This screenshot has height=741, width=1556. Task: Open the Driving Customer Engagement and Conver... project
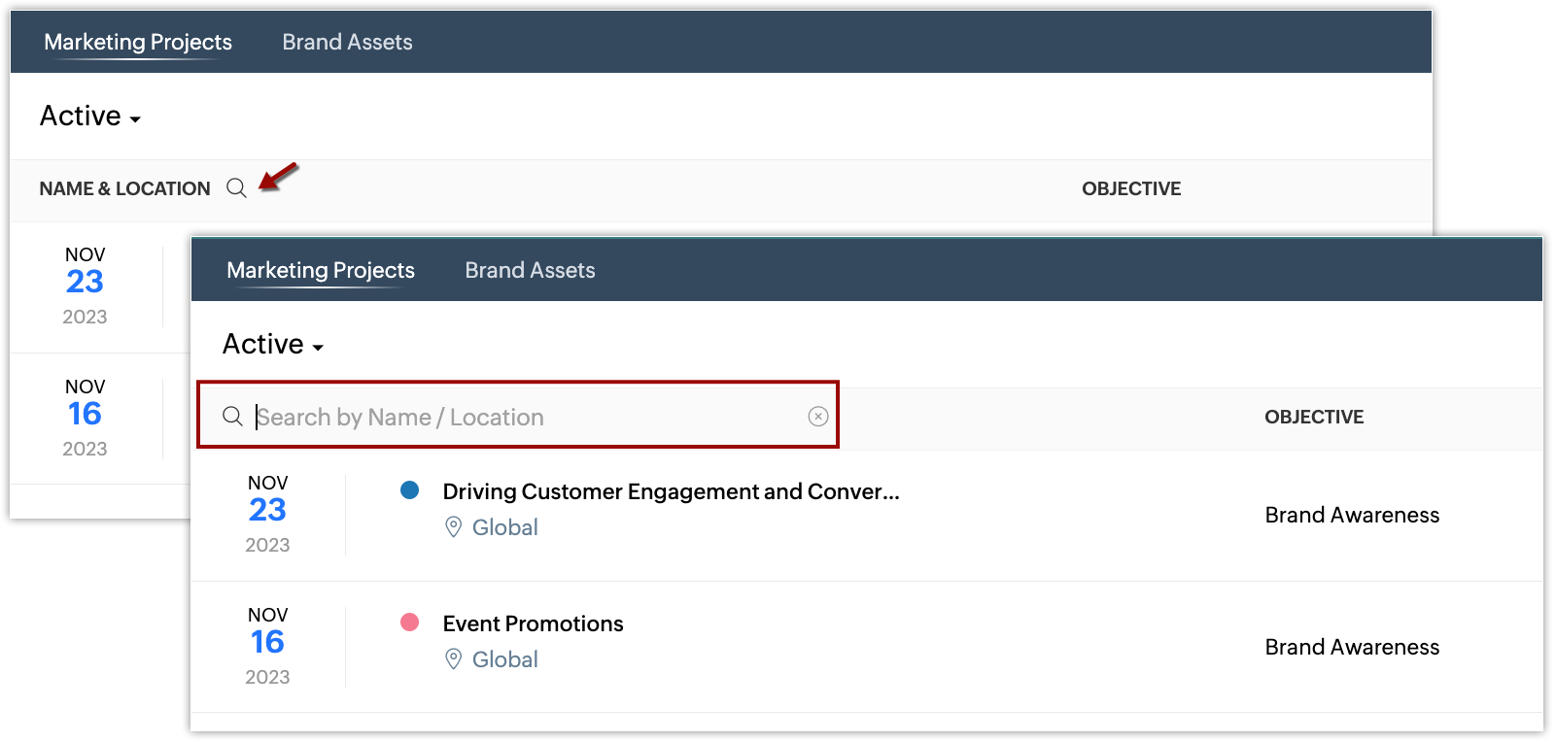point(671,491)
